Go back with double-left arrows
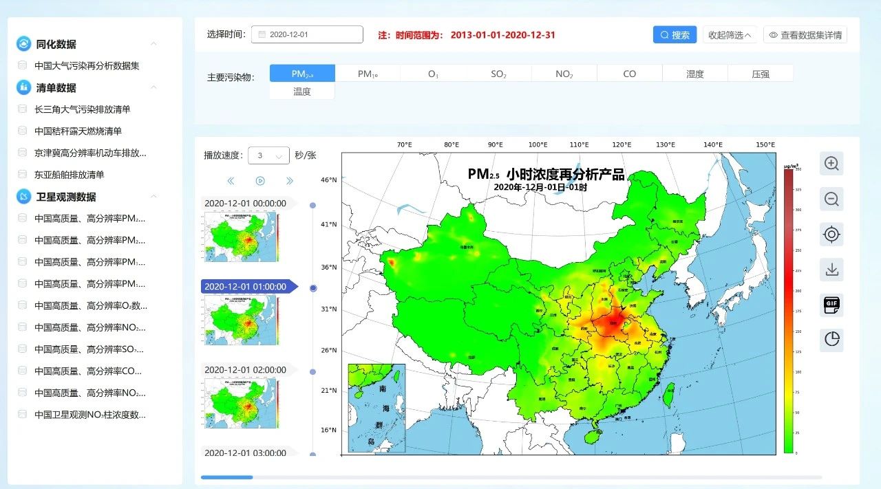This screenshot has width=881, height=489. tap(231, 181)
